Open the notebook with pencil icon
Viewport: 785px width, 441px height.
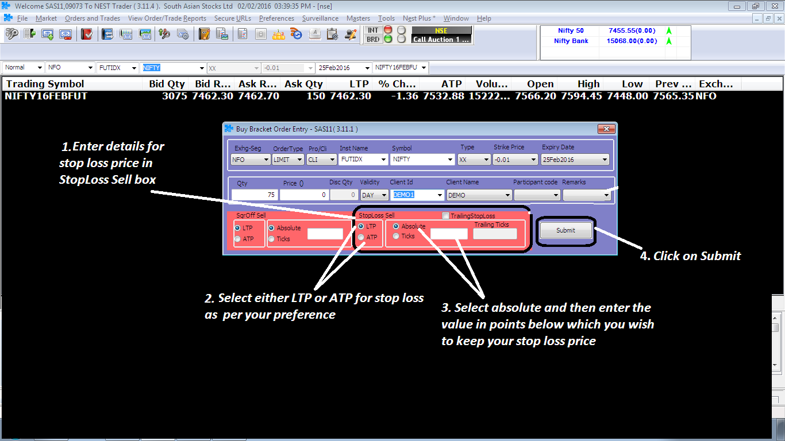click(204, 34)
